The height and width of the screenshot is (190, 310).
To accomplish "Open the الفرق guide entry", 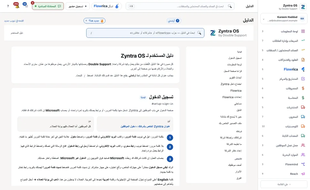I will click(x=239, y=178).
